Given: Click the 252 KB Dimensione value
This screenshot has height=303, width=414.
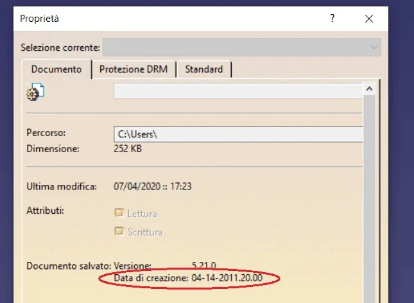Looking at the screenshot, I should click(128, 149).
